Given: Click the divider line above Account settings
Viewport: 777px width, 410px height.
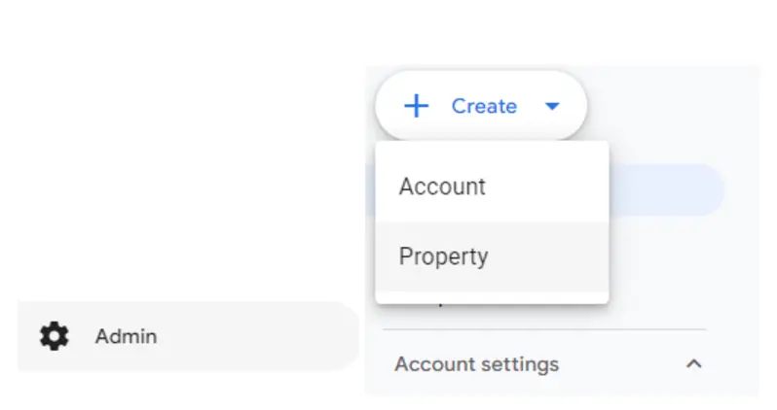Looking at the screenshot, I should click(x=544, y=329).
